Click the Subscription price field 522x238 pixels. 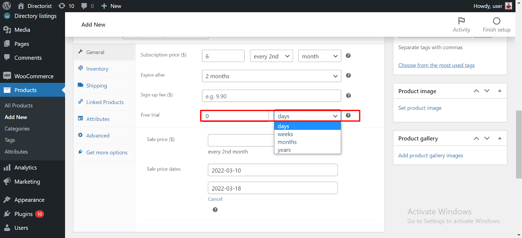coord(223,56)
